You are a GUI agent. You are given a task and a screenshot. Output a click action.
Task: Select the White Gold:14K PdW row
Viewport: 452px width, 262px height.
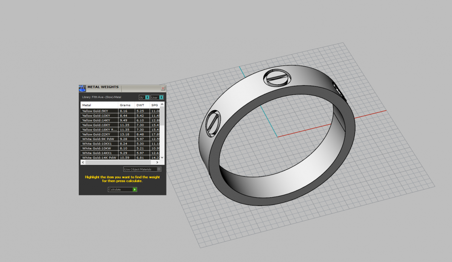coord(120,158)
